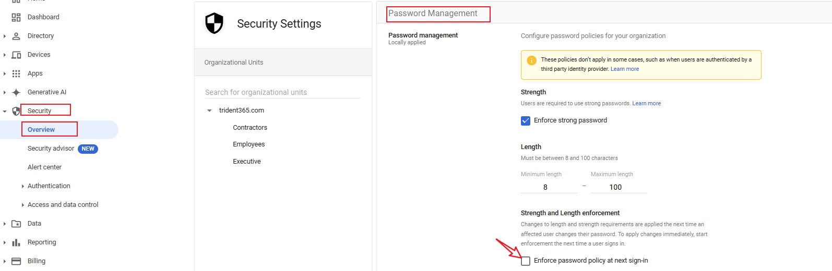The height and width of the screenshot is (271, 832).
Task: Open the Overview menu item
Action: pyautogui.click(x=41, y=130)
